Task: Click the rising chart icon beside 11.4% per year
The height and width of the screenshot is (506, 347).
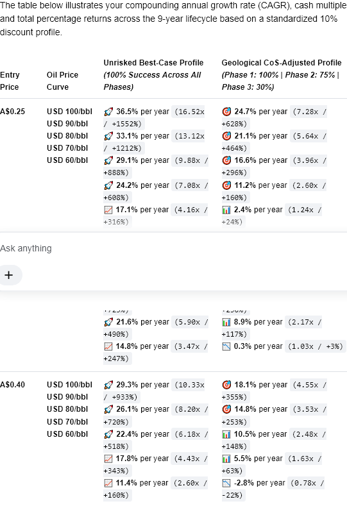Action: point(108,483)
